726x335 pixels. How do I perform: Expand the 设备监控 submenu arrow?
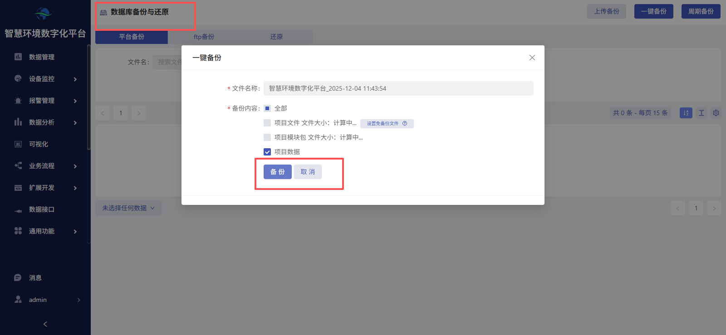75,79
